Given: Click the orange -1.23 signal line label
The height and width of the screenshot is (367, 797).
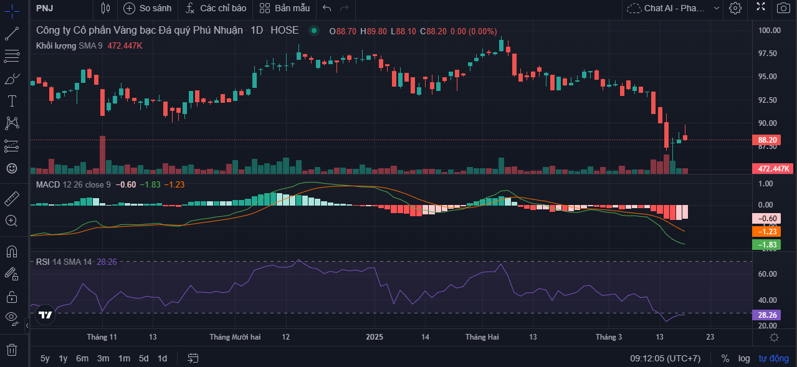Looking at the screenshot, I should pos(767,232).
